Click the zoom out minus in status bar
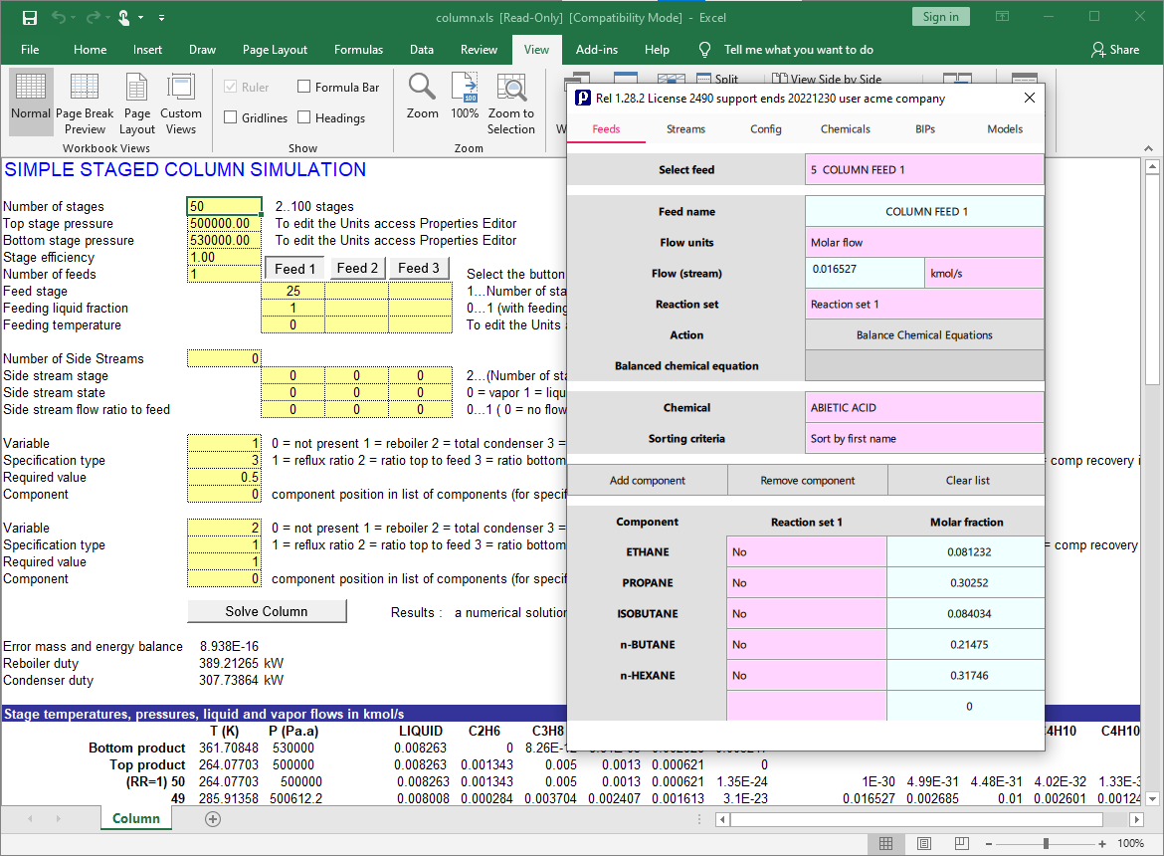Viewport: 1164px width, 856px height. 989,844
